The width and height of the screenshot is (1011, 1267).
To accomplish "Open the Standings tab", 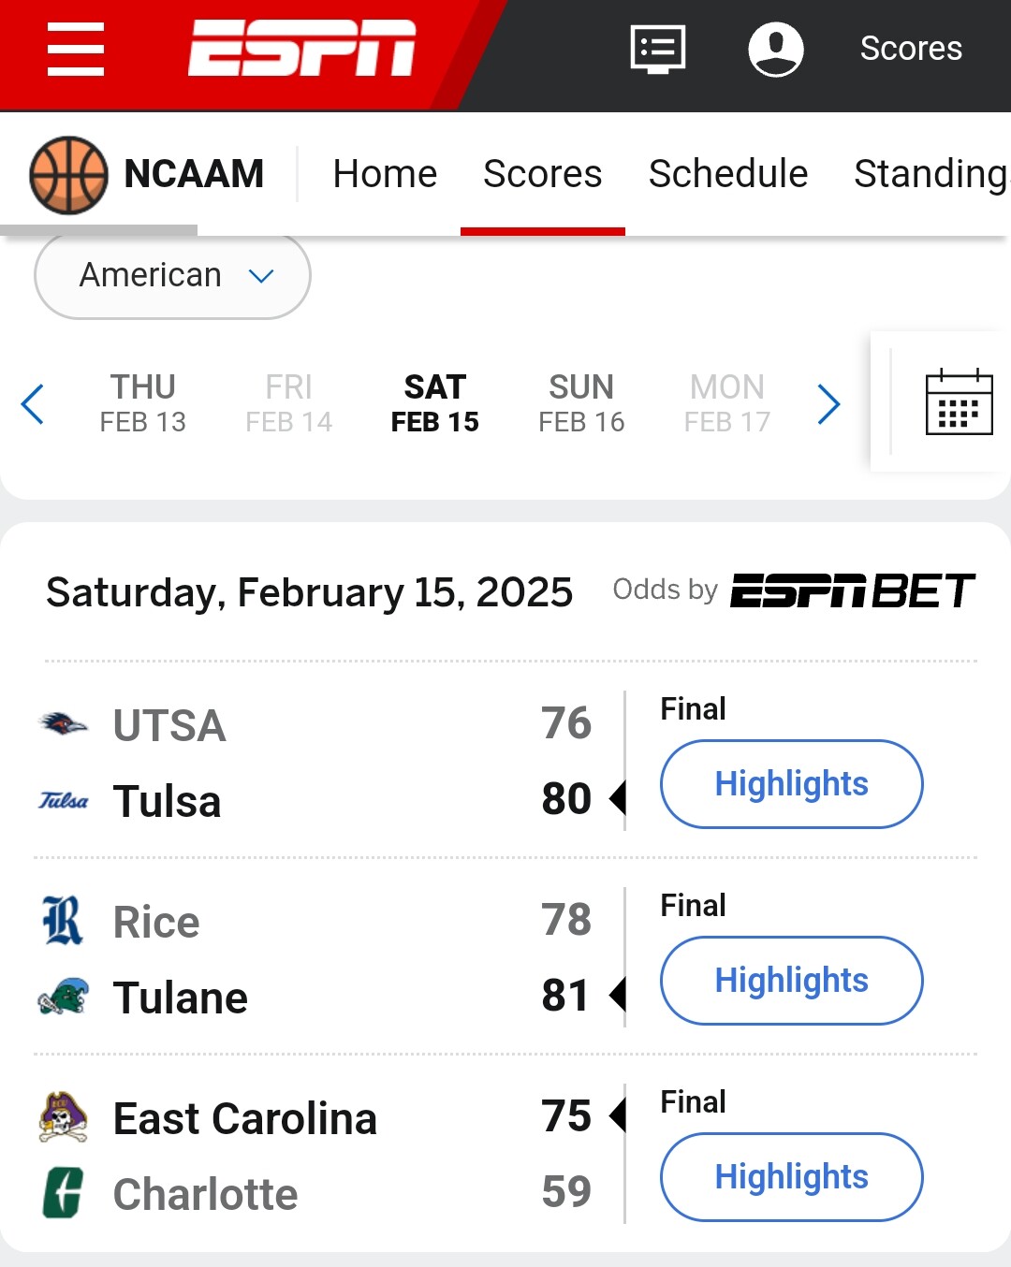I will pos(930,174).
